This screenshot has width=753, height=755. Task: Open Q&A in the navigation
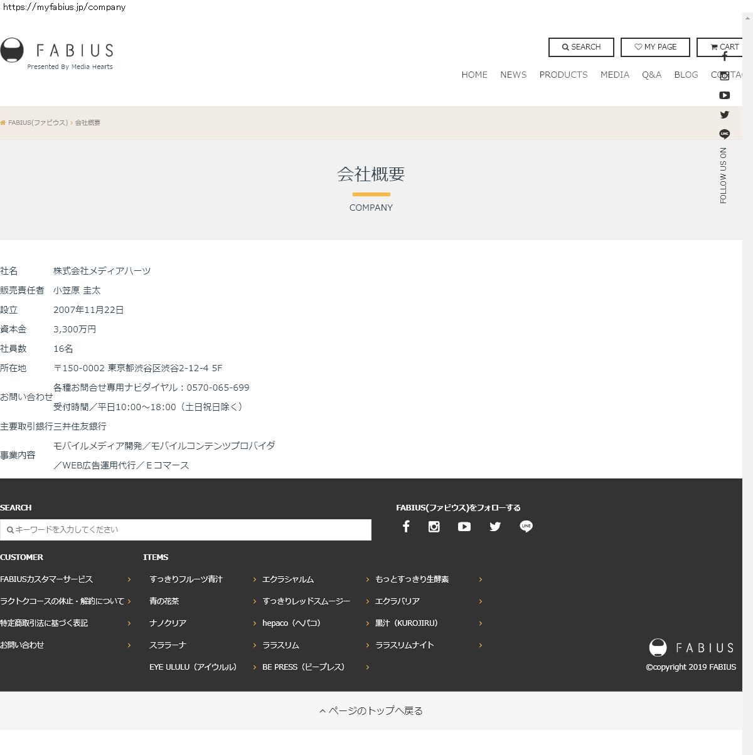point(651,75)
